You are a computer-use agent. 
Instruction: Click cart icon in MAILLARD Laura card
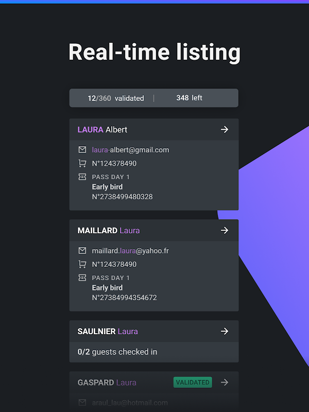tap(82, 264)
